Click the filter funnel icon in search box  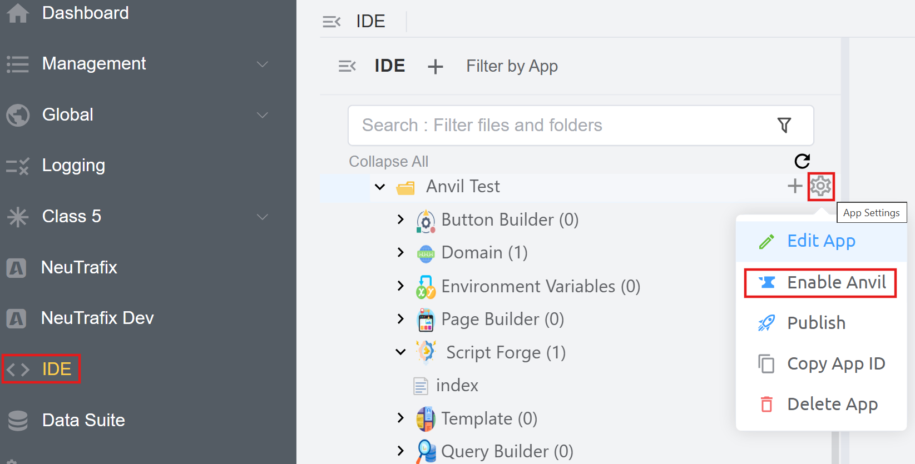click(784, 126)
